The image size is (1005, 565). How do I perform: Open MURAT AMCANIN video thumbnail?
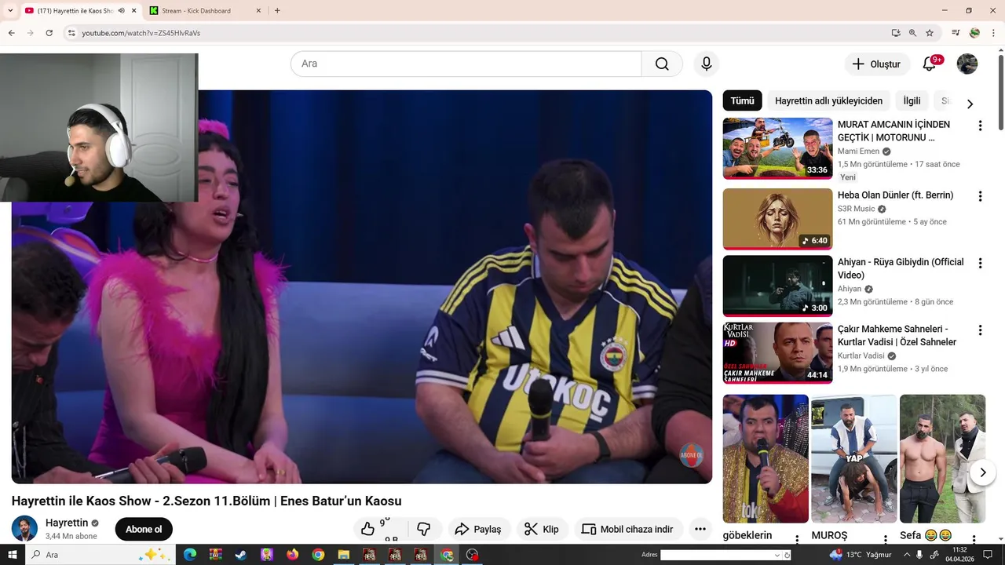coord(777,148)
